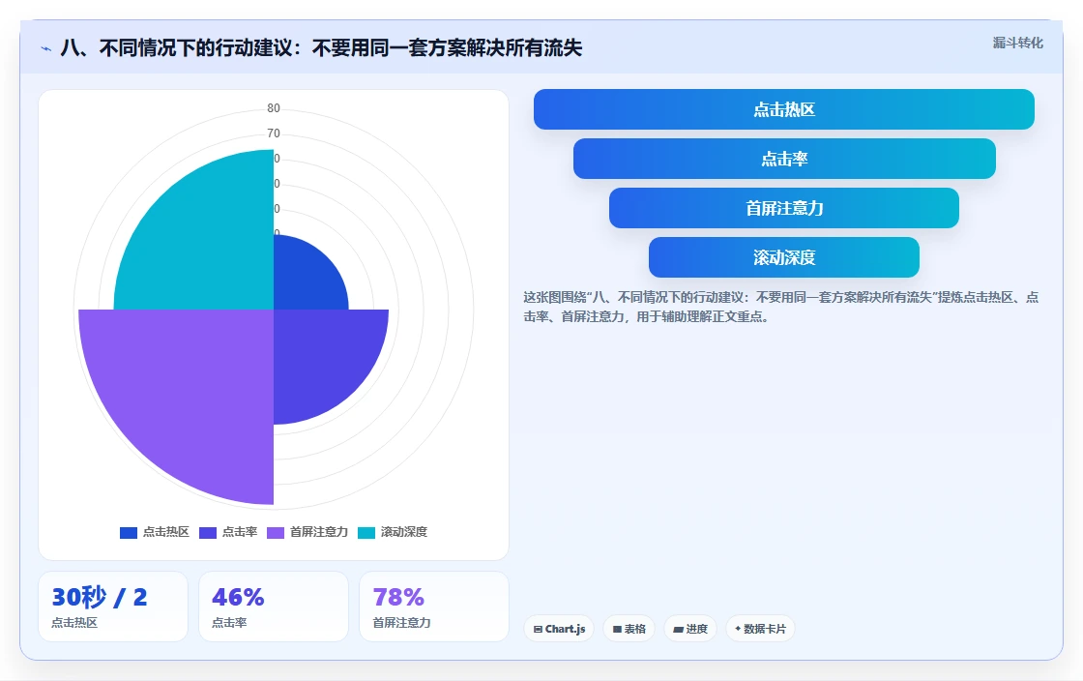The height and width of the screenshot is (681, 1083).
Task: Select the 数据卡片 tag chip
Action: tap(760, 629)
